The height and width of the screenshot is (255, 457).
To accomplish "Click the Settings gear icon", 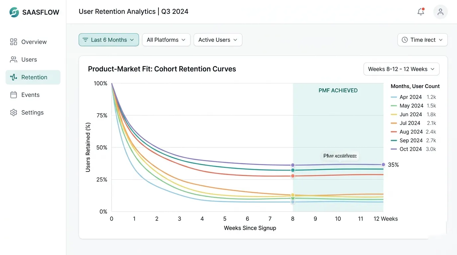I will [x=14, y=112].
